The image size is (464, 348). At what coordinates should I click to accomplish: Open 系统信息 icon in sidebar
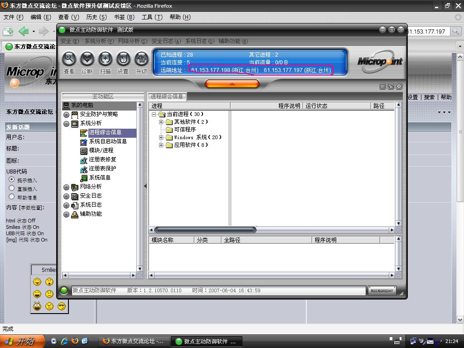pyautogui.click(x=84, y=178)
